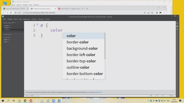184x103 pixels.
Task: Open Live Preview lightning icon in Brackets
Action: pyautogui.click(x=177, y=23)
